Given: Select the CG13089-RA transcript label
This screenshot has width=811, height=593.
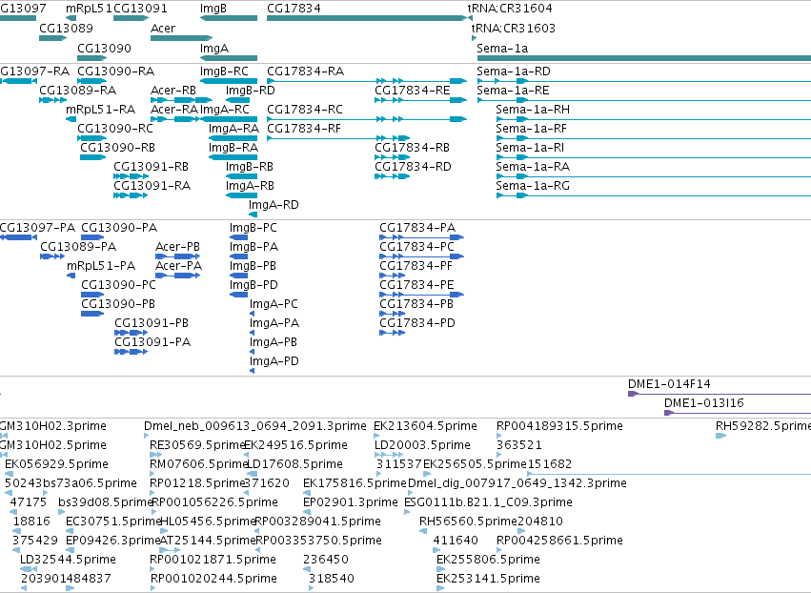Looking at the screenshot, I should (x=78, y=90).
